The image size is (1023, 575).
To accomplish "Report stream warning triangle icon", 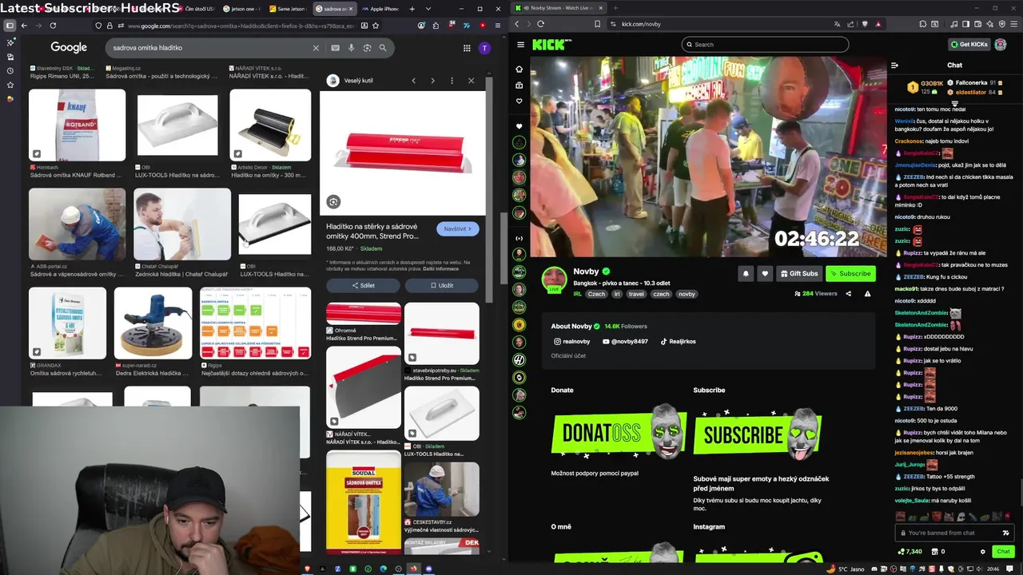I will (867, 294).
